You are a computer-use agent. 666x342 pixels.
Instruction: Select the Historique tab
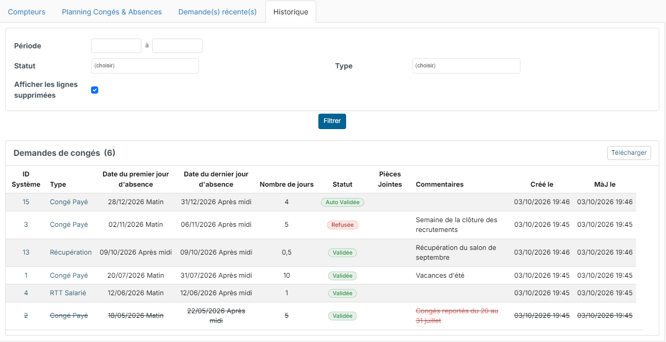[291, 12]
